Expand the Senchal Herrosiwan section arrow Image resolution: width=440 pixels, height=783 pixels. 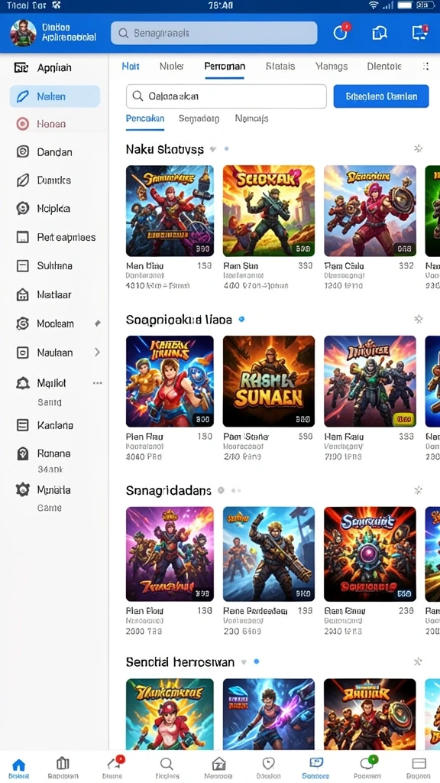click(244, 662)
